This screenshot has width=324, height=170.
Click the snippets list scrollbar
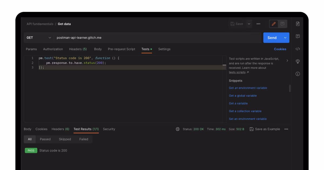pyautogui.click(x=290, y=89)
